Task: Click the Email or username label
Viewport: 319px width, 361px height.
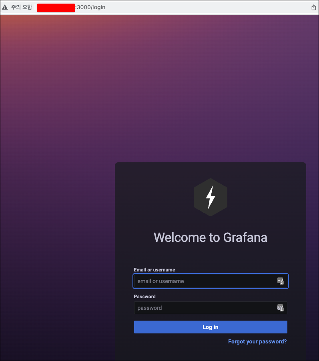Action: [x=154, y=270]
